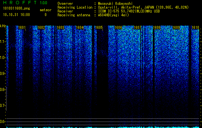Click the date stamp 10.10.31 16:00

(x=16, y=15)
